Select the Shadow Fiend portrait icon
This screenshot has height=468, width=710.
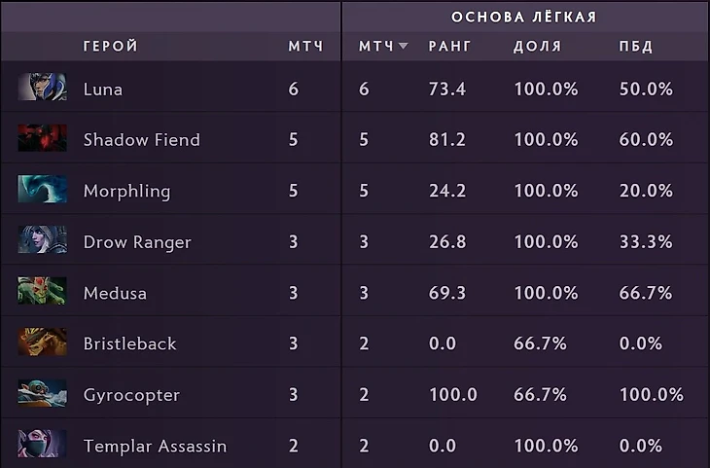[x=42, y=138]
